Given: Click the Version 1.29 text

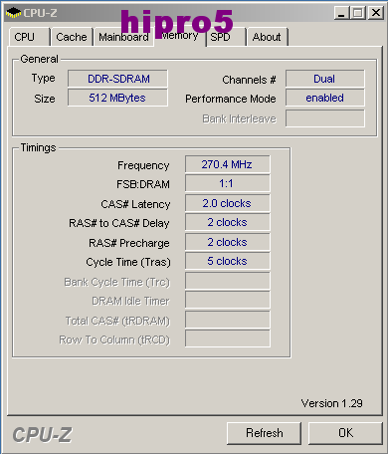Looking at the screenshot, I should click(331, 403).
